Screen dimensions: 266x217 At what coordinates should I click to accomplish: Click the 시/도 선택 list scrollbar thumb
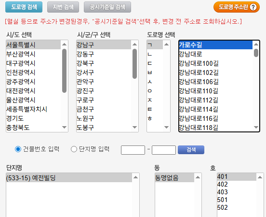64,71
